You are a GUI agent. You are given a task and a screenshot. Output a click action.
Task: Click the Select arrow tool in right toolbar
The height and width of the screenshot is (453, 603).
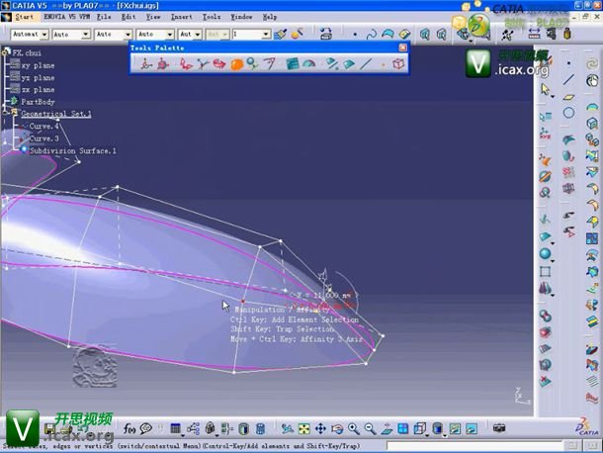coord(545,89)
